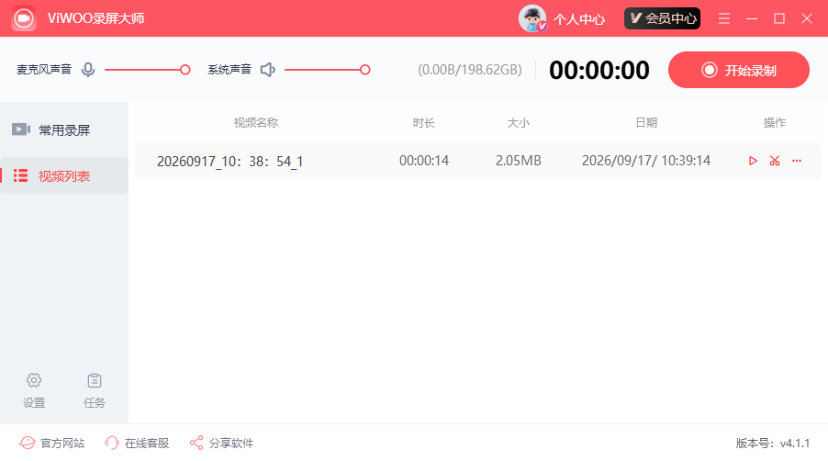Click the date 2026/09/17/ 10:39:14
This screenshot has height=461, width=828.
[646, 161]
